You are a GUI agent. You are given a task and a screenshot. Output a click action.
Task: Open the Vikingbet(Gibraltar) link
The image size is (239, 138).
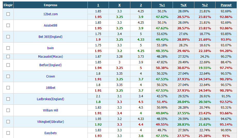pos(50,122)
